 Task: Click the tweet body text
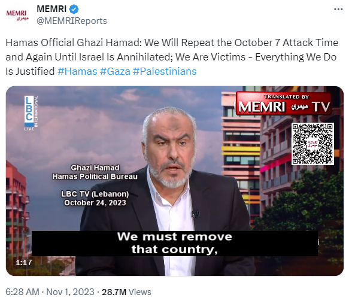[x=172, y=57]
